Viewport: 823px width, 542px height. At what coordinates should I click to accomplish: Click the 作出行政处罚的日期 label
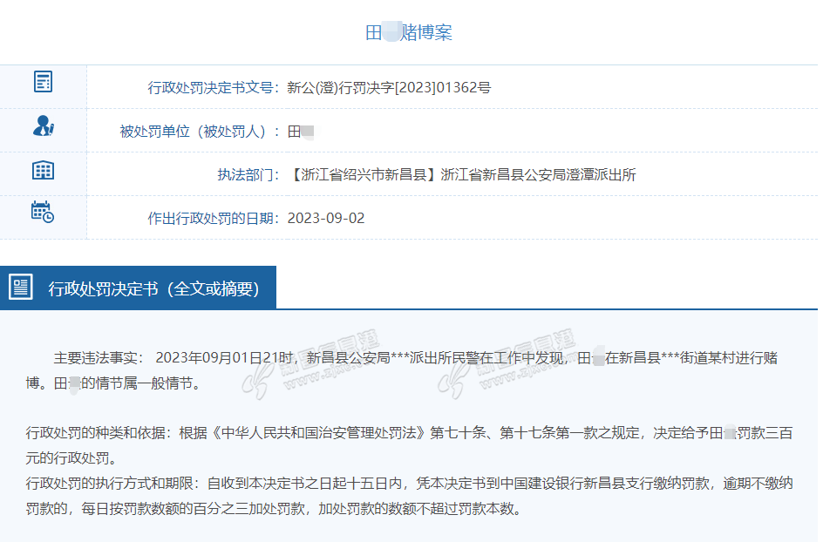(213, 219)
